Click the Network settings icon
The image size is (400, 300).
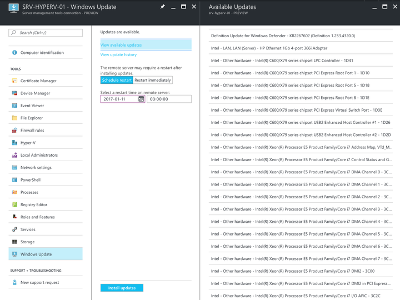tap(14, 167)
